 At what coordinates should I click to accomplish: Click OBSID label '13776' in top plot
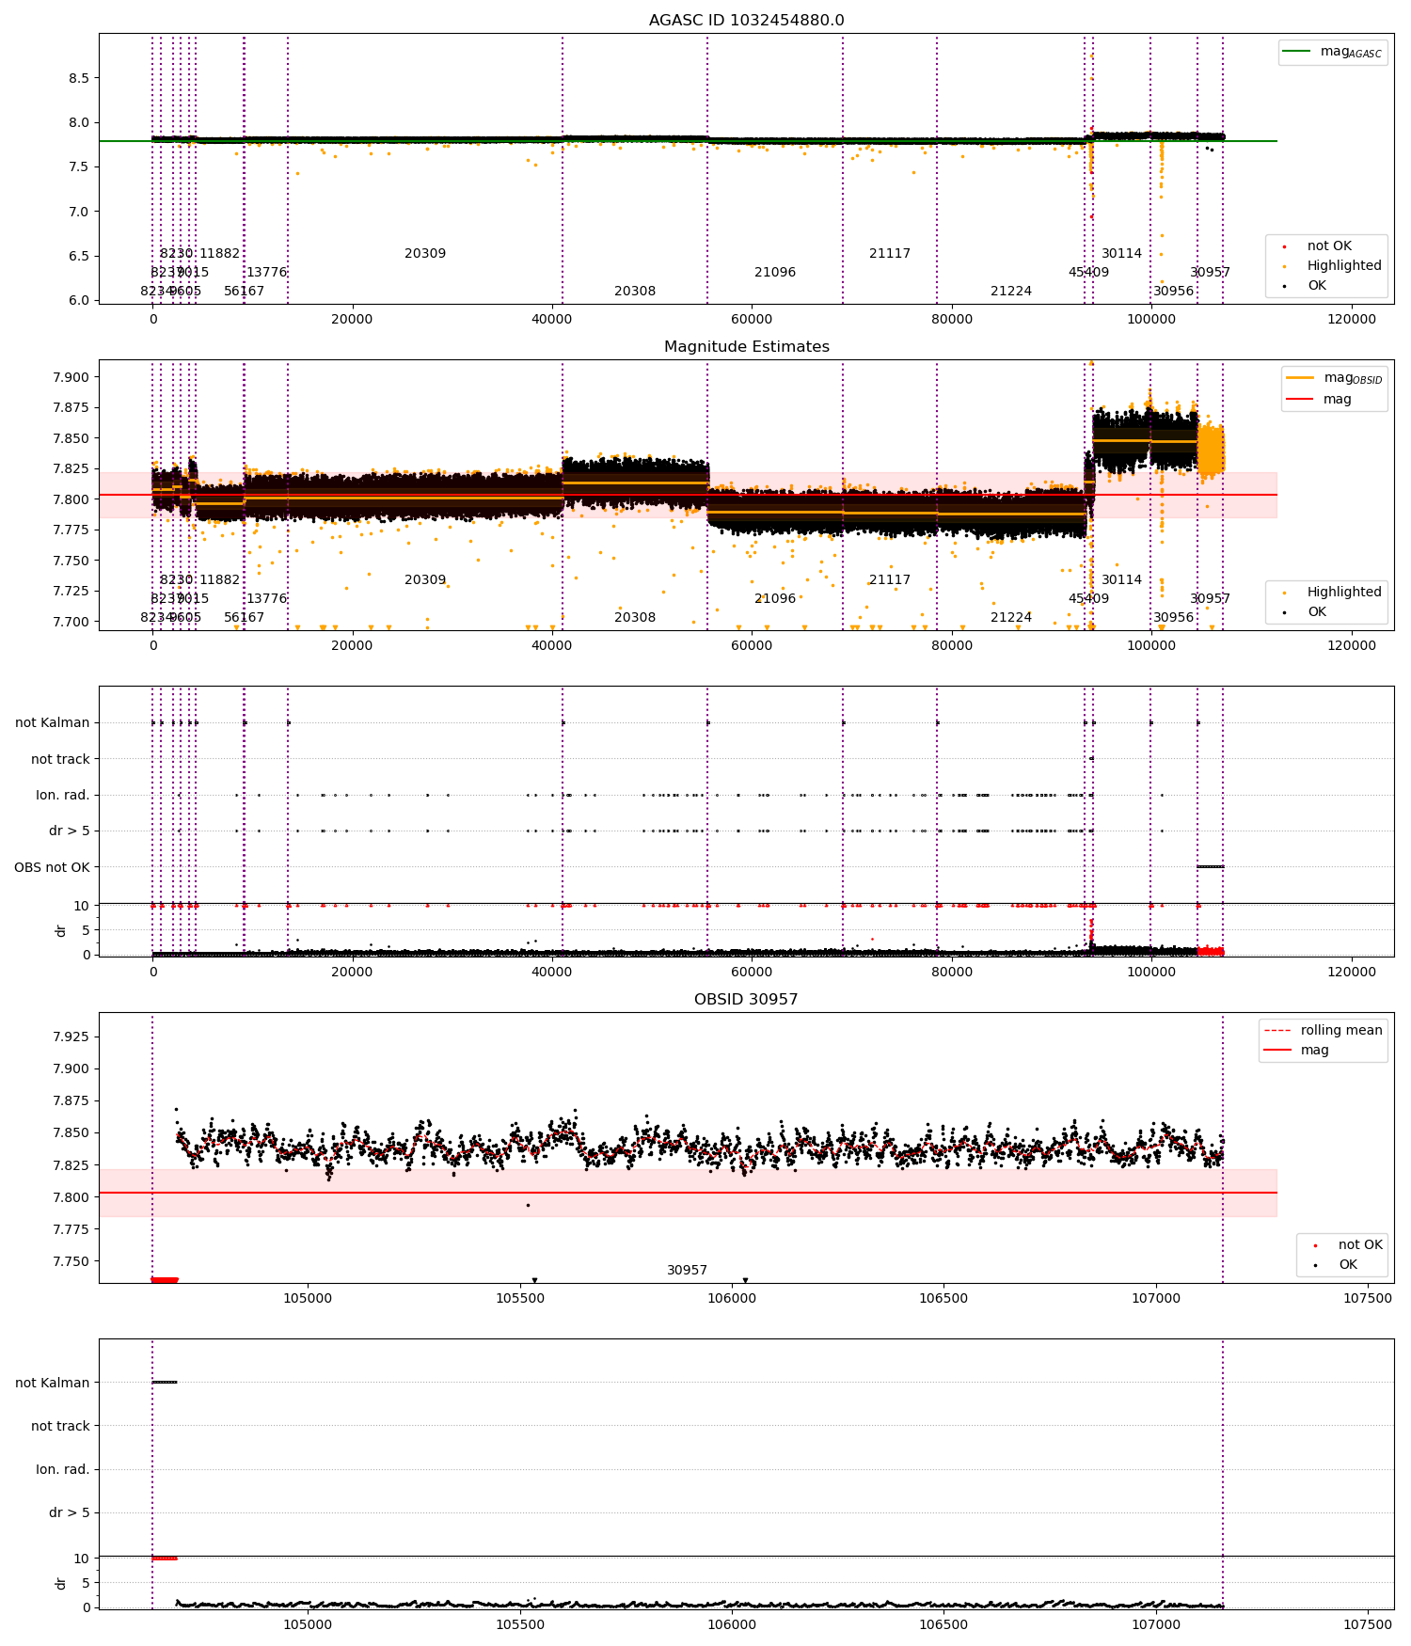pos(267,273)
